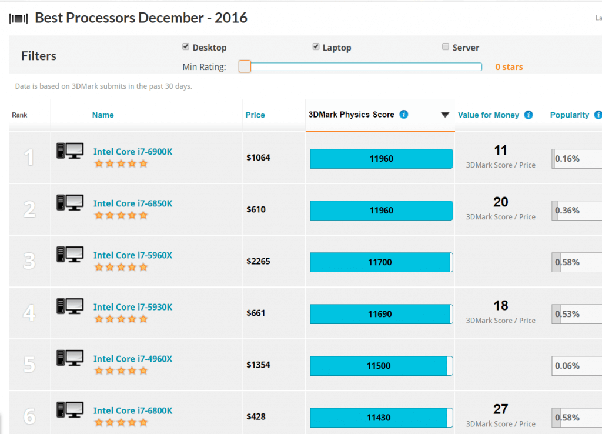Click the desktop PC icon for Intel Core i7-4960X
The width and height of the screenshot is (602, 434).
pyautogui.click(x=70, y=358)
